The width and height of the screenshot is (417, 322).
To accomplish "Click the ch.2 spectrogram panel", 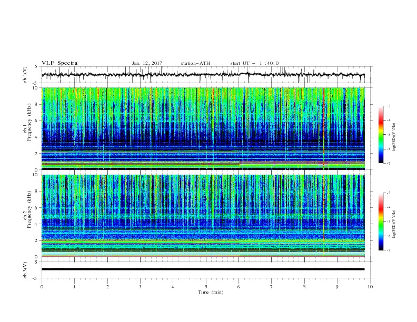I will pyautogui.click(x=203, y=216).
